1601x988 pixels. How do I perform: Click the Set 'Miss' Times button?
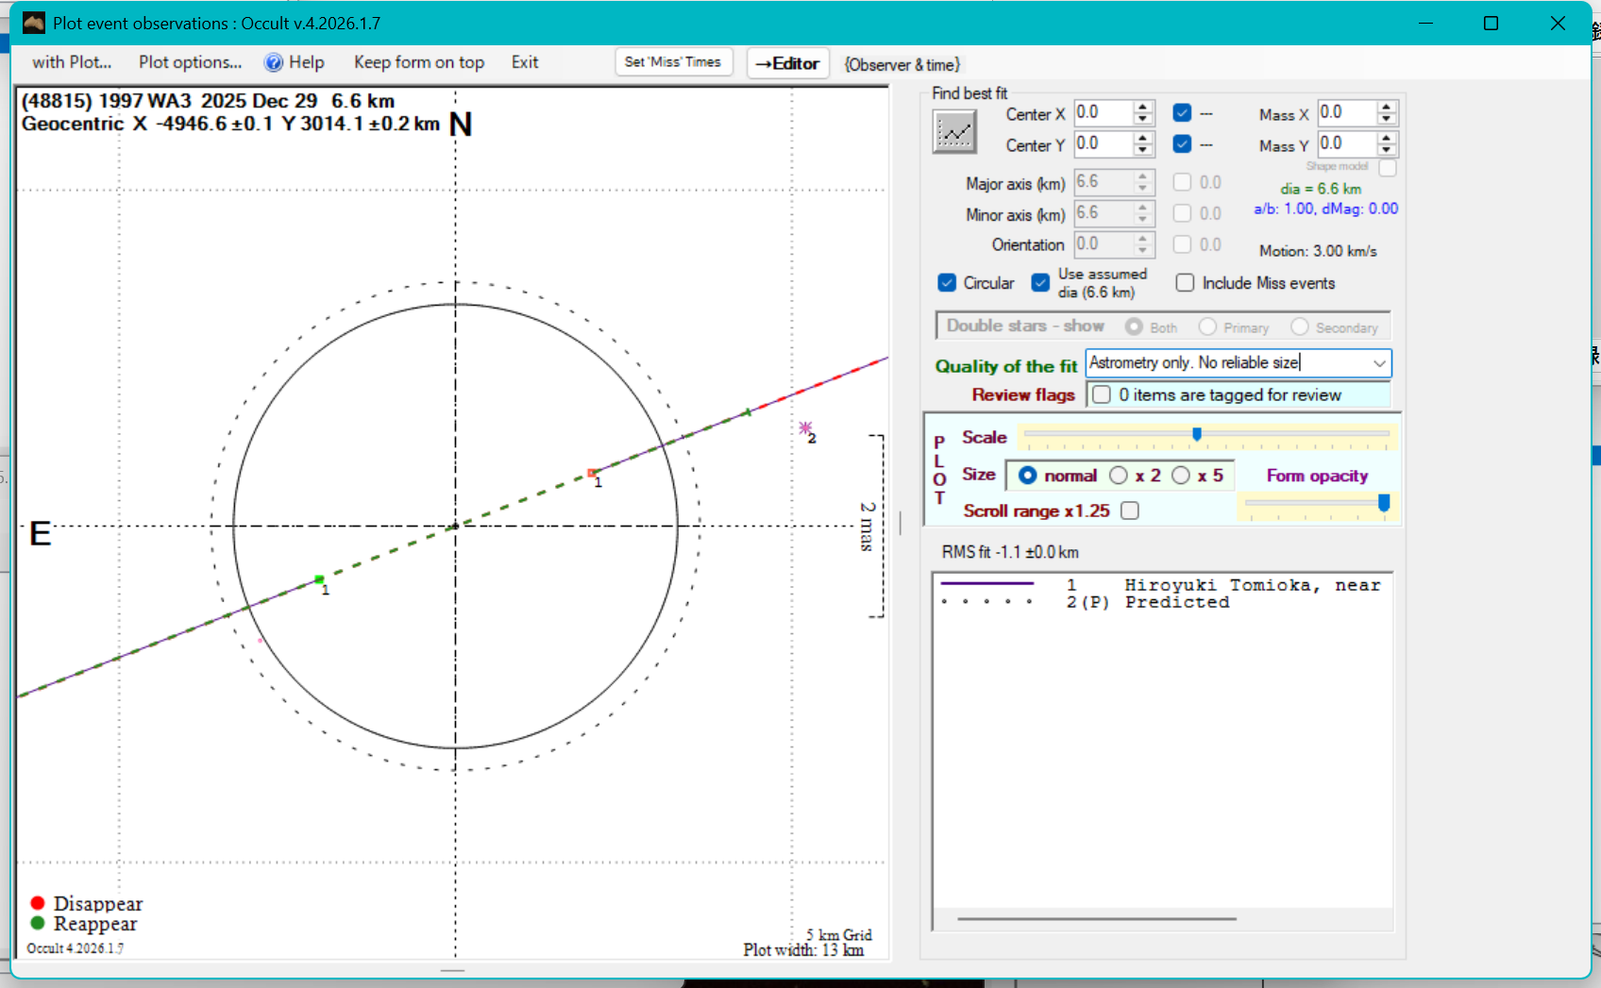coord(672,62)
